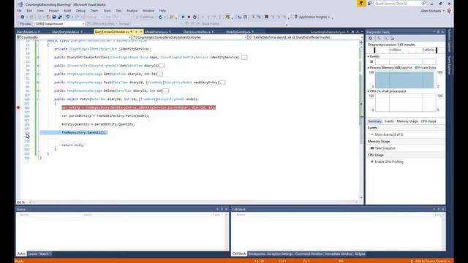Close the DiaryEntriesController.cs tab
Viewport: 468px width, 263px height.
[x=141, y=31]
